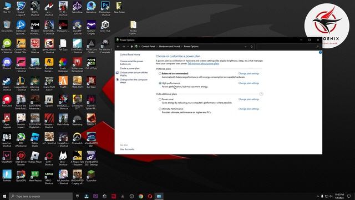Open Overwatch desktop icon
Screen dimensions: 355x200
(77, 138)
